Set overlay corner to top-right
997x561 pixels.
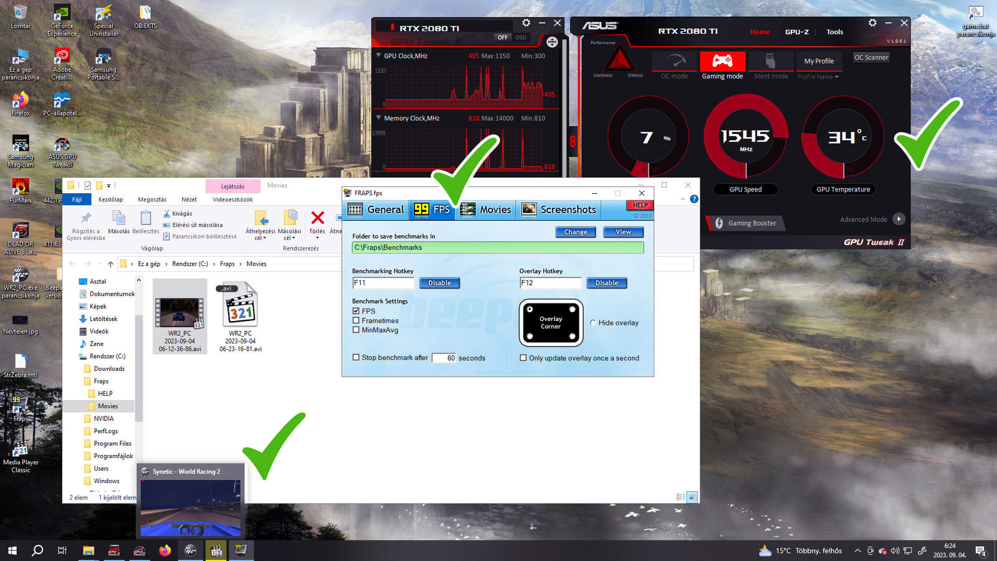[571, 309]
